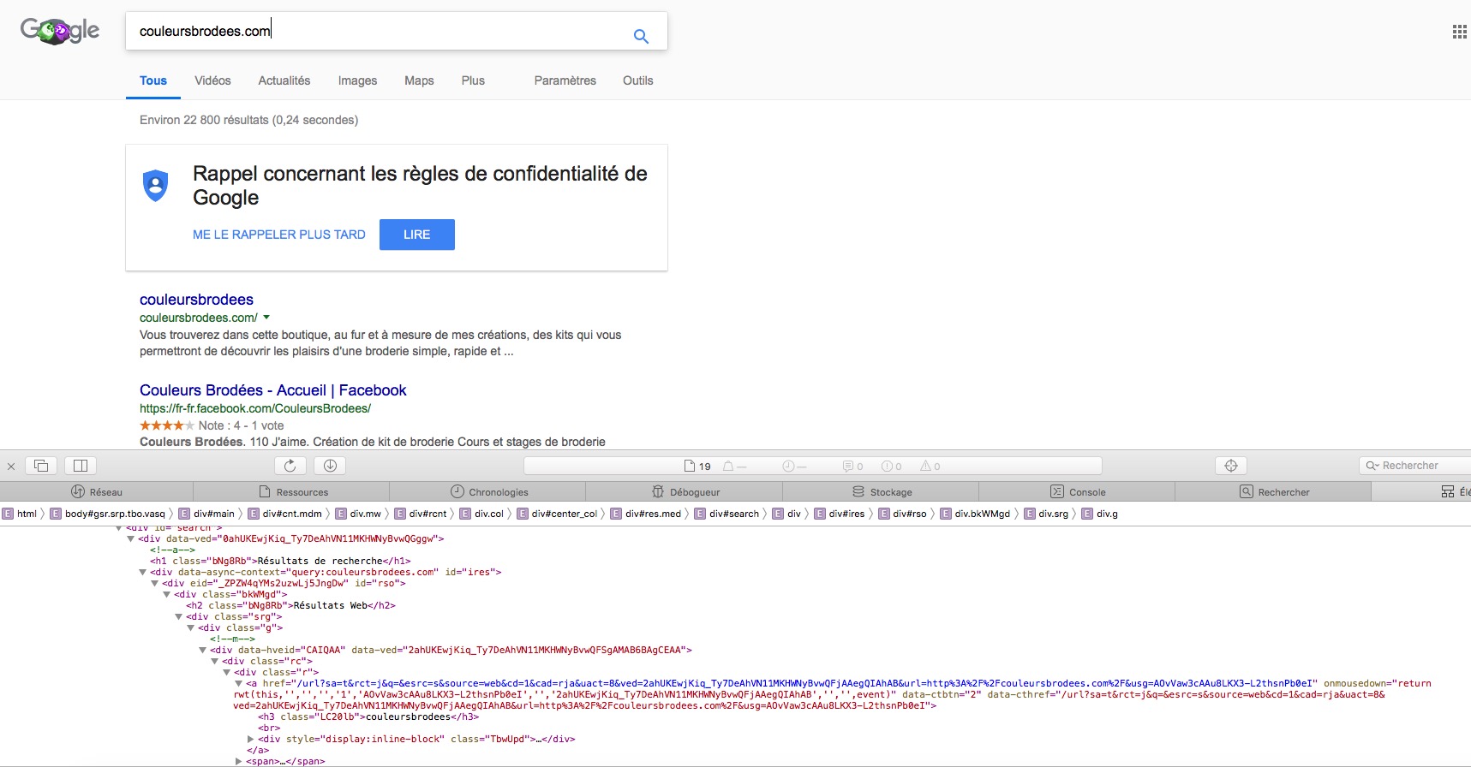Click the privacy shield icon

tap(155, 185)
